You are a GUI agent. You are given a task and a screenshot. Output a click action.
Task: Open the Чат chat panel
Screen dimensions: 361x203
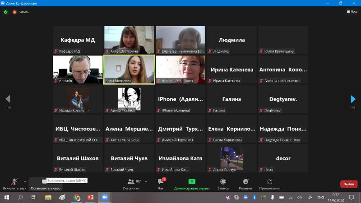pos(161,183)
